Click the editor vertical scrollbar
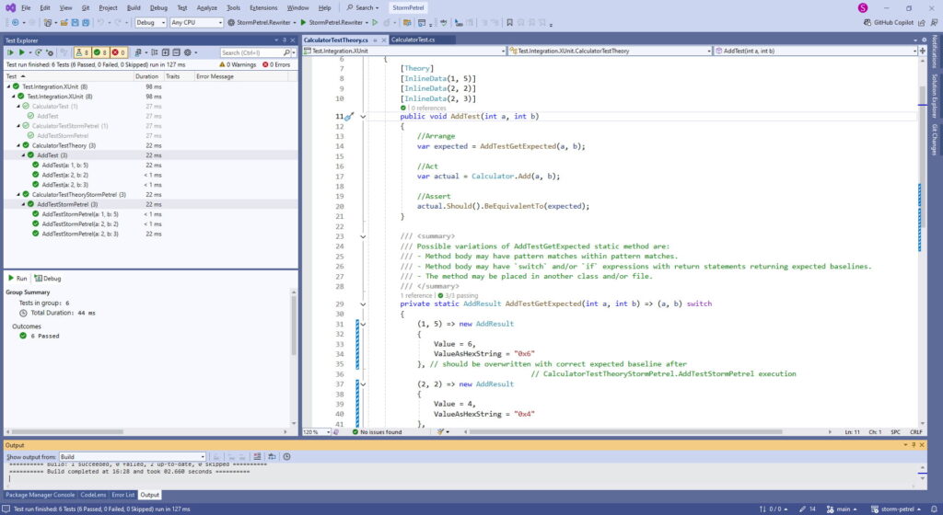Image resolution: width=943 pixels, height=515 pixels. pyautogui.click(x=922, y=138)
